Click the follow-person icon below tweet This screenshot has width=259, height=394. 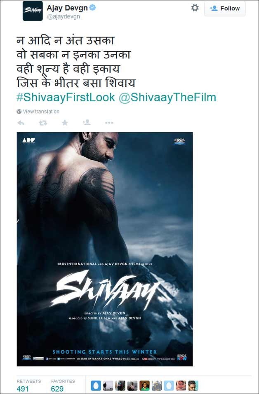pyautogui.click(x=87, y=123)
